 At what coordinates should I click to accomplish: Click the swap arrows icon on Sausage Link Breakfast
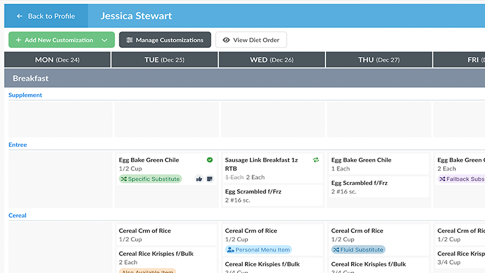pos(316,160)
